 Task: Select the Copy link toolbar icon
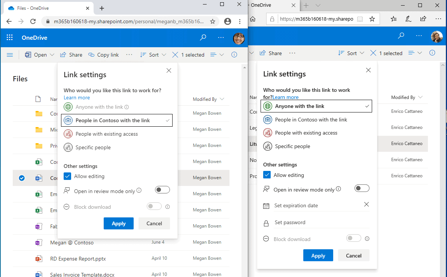pos(91,55)
